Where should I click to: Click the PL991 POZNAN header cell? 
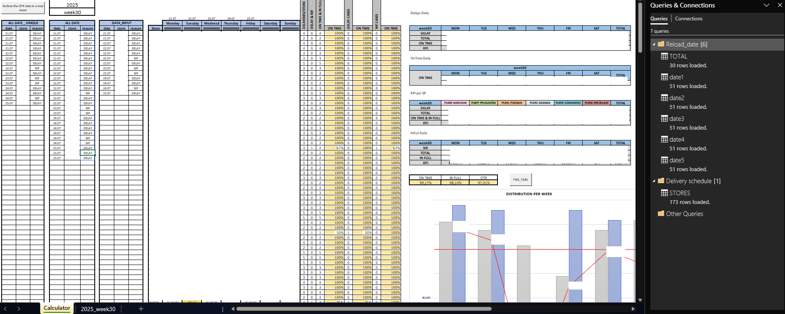pos(512,103)
